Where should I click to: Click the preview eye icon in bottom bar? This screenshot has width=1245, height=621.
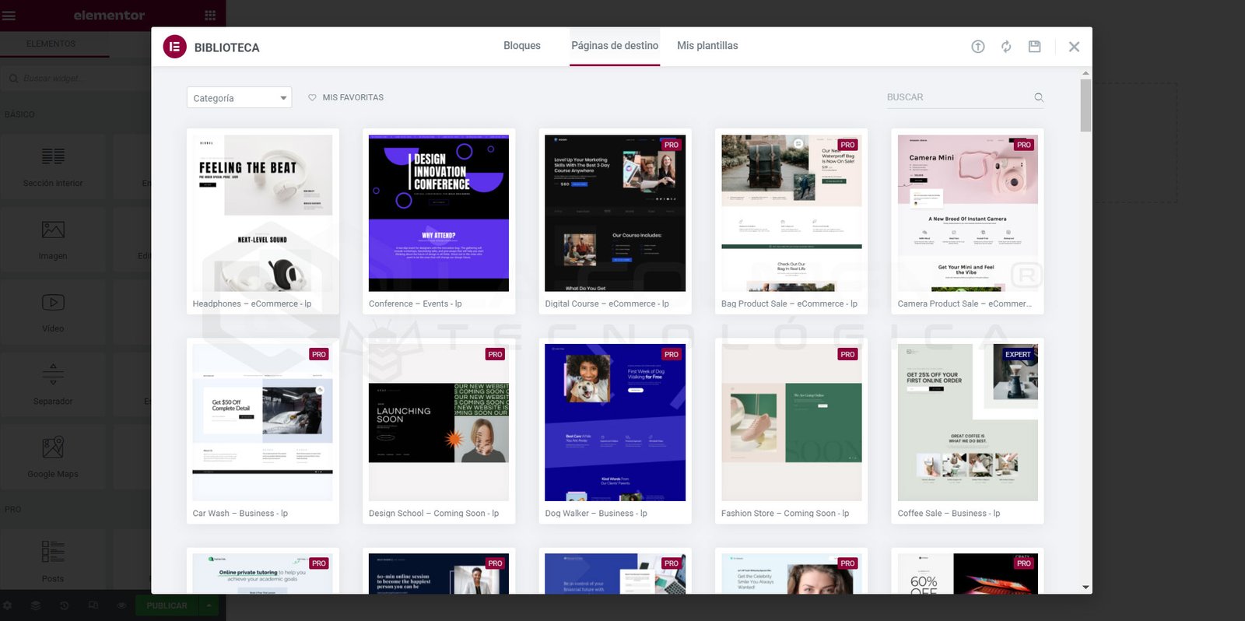pyautogui.click(x=121, y=605)
